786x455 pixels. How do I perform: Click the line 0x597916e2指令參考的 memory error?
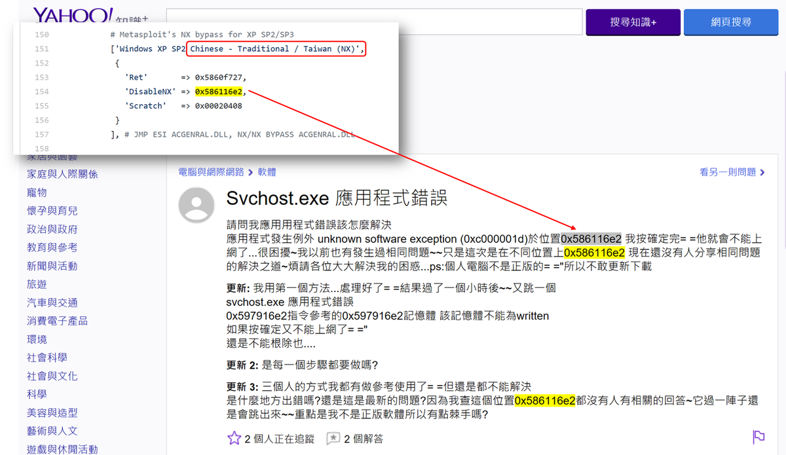[x=387, y=316]
